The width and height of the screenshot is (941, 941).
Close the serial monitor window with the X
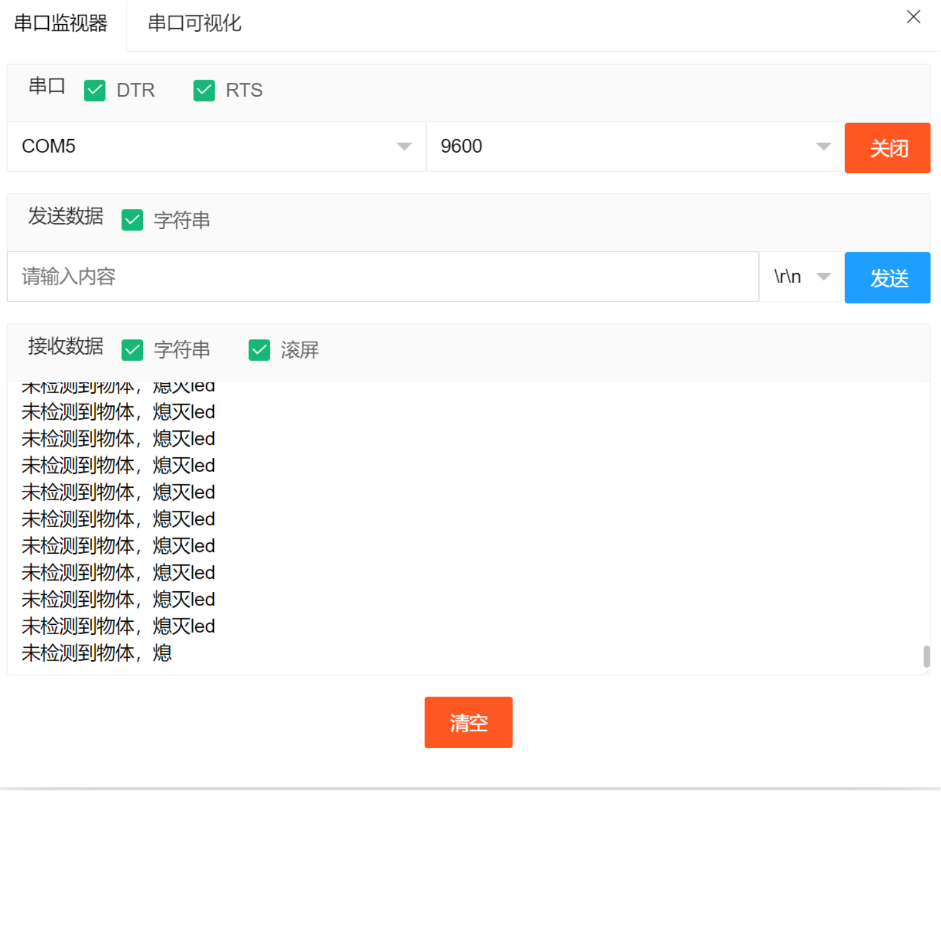(x=913, y=18)
